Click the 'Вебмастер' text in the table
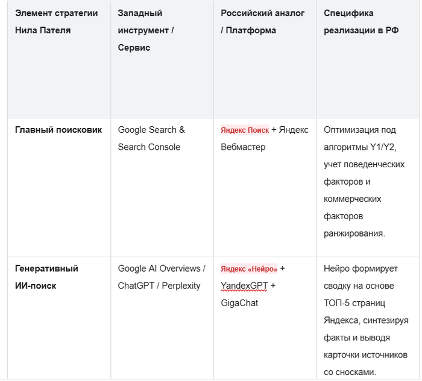Screen dimensions: 422x381 [243, 147]
